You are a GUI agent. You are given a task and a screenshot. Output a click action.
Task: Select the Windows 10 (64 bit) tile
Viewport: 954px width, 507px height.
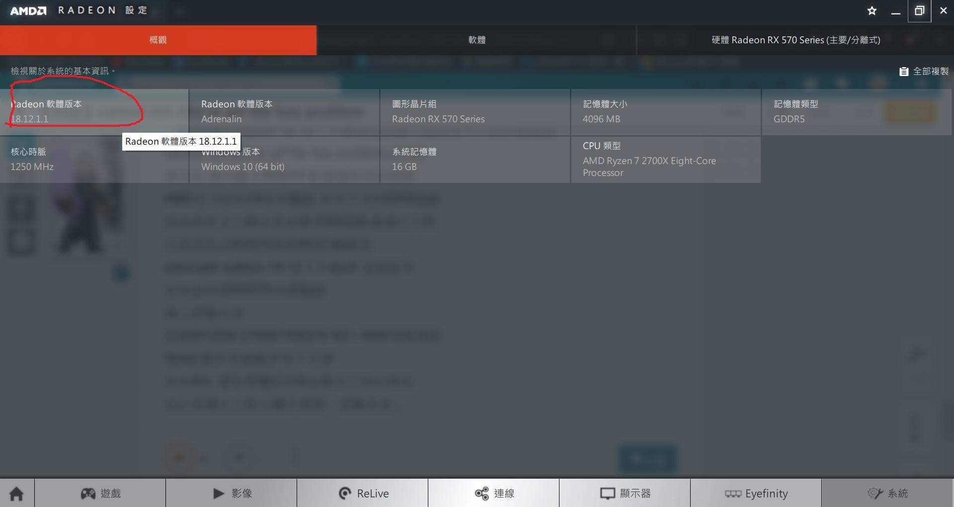tap(284, 160)
